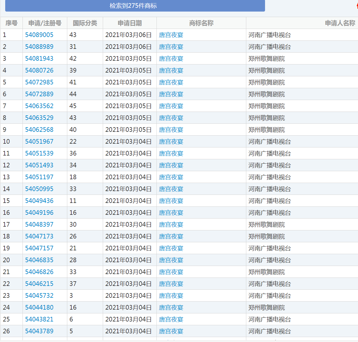Open registration number 54043789
This screenshot has width=358, height=342.
[39, 331]
